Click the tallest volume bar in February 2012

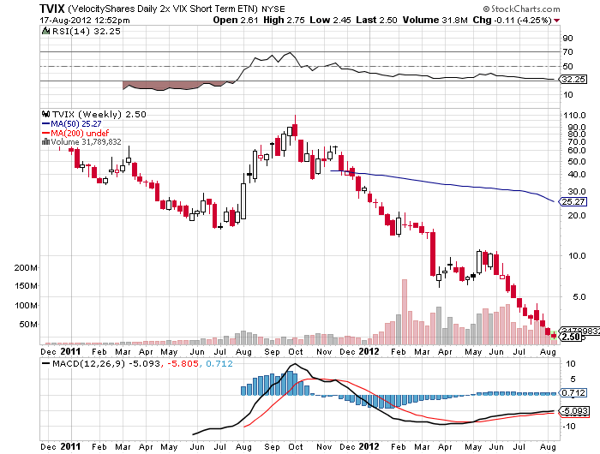[405, 312]
